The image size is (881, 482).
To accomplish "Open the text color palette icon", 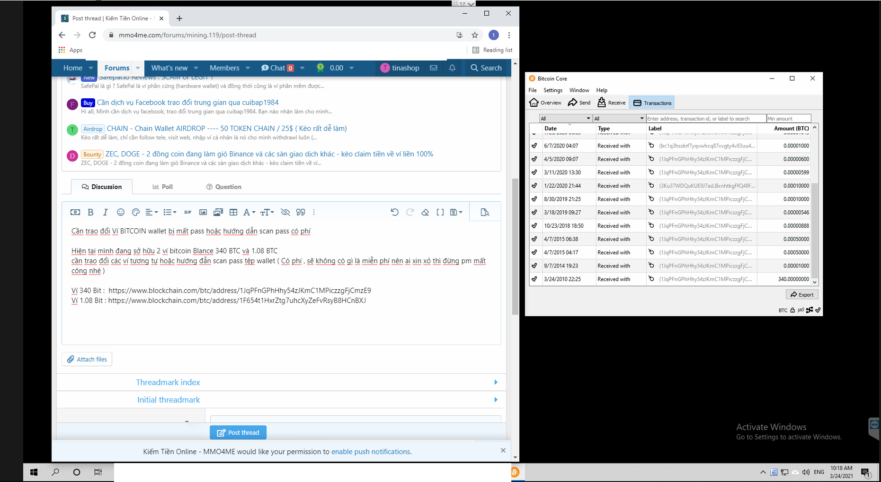I will pyautogui.click(x=136, y=213).
